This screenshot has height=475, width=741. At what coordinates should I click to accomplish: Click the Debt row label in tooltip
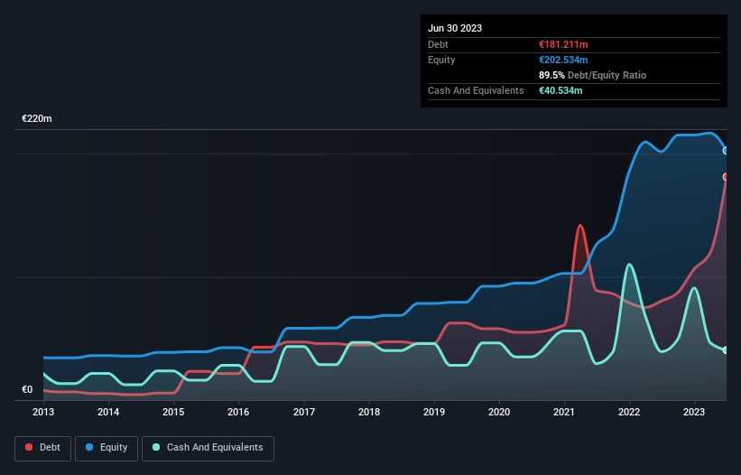(x=438, y=44)
